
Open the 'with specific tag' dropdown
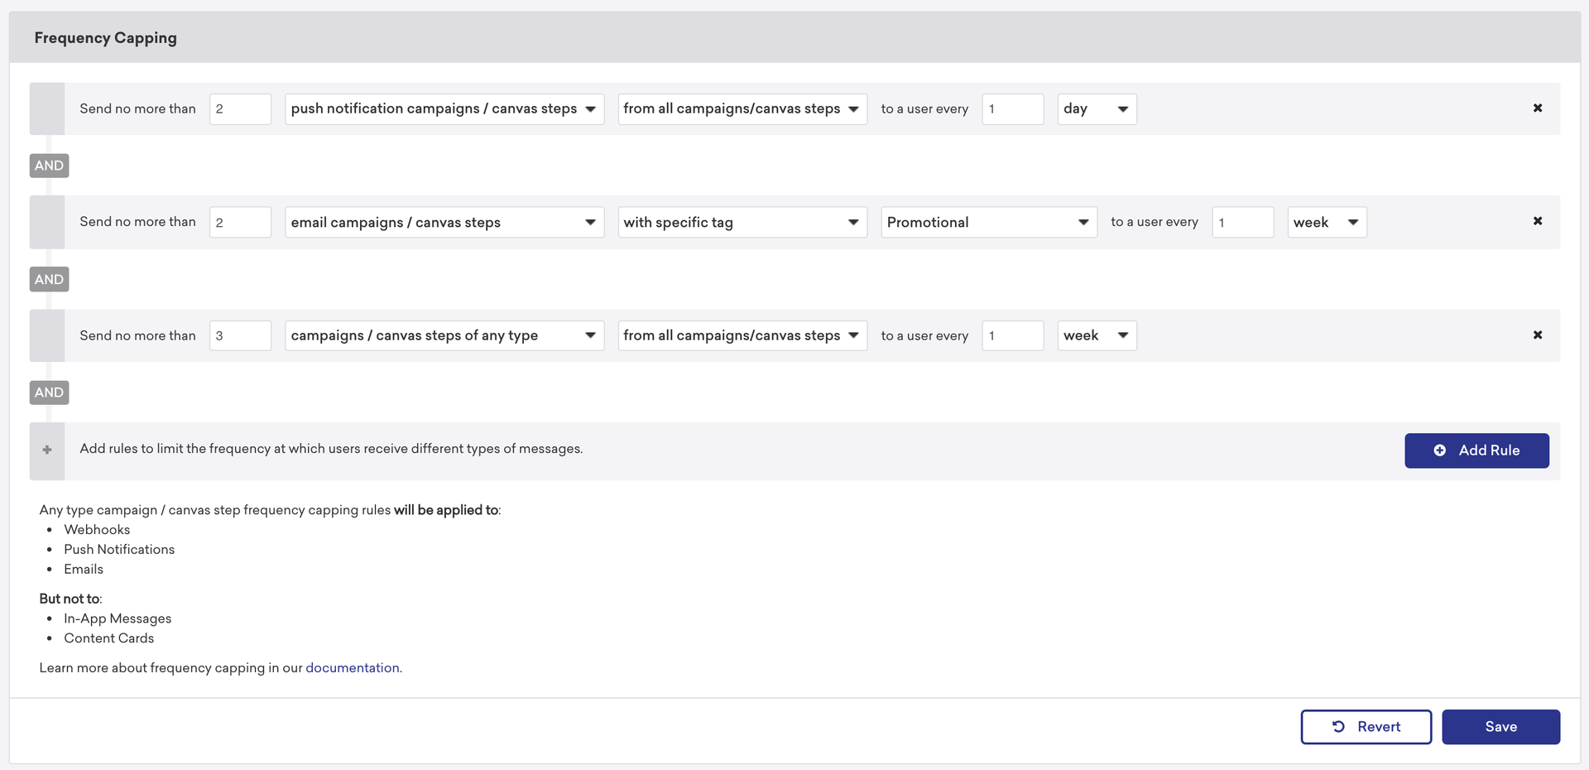coord(742,222)
